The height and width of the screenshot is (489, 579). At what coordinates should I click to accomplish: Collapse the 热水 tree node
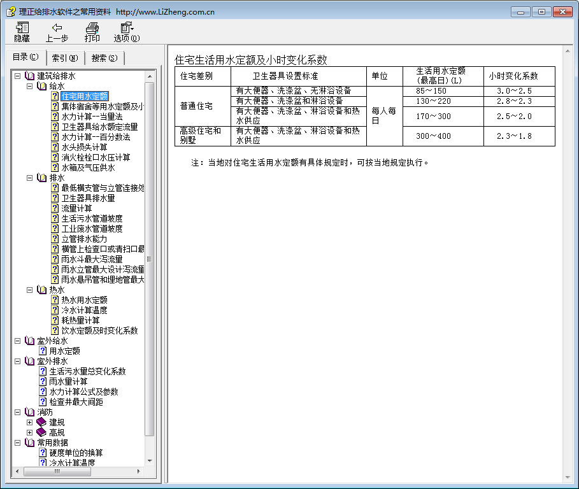30,290
